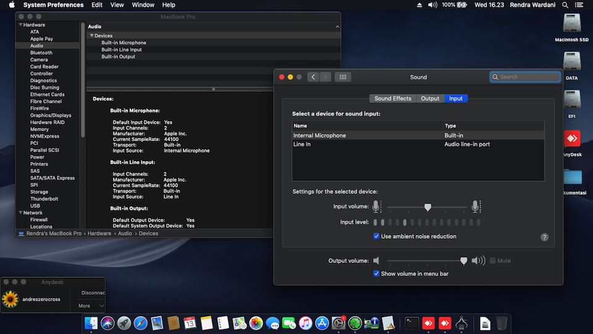Collapse the Hardware tree section
Screen dimensions: 593x334
(x=20, y=25)
